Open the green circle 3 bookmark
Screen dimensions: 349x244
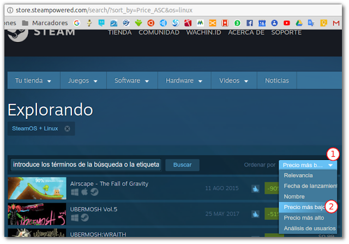tap(237, 23)
